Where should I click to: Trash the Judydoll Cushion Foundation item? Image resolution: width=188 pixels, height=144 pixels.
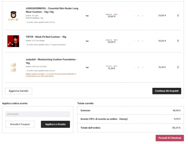tap(178, 67)
